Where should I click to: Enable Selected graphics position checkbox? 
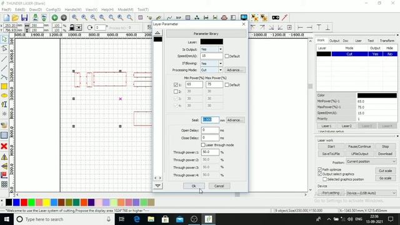[x=325, y=179]
